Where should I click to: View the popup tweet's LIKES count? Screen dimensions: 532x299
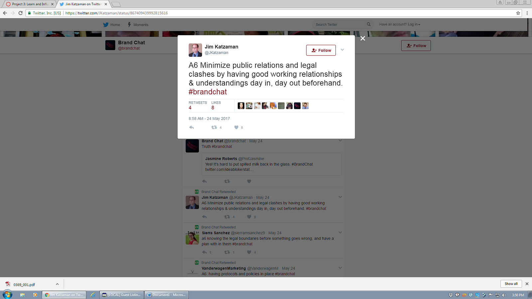[216, 105]
